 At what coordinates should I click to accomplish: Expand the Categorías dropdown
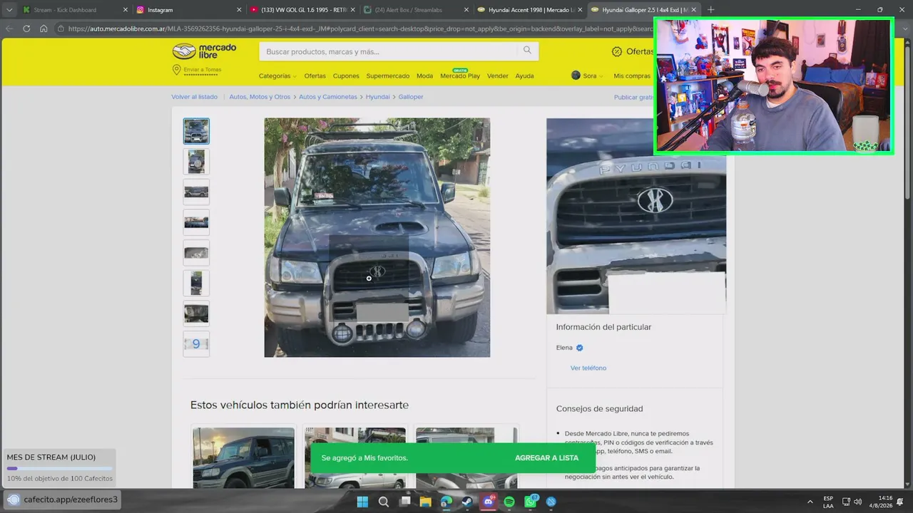tap(277, 76)
